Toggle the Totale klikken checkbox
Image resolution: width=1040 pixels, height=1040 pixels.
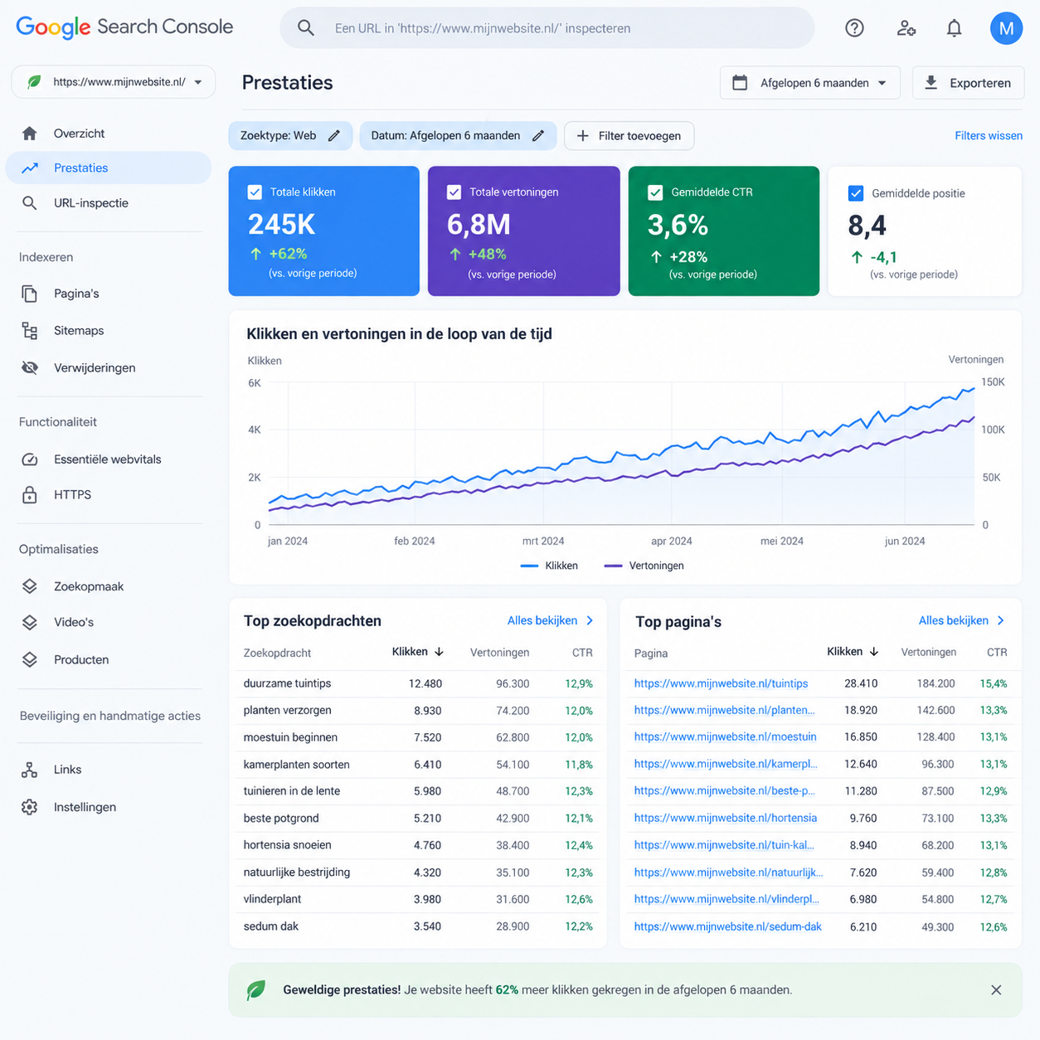(x=255, y=192)
